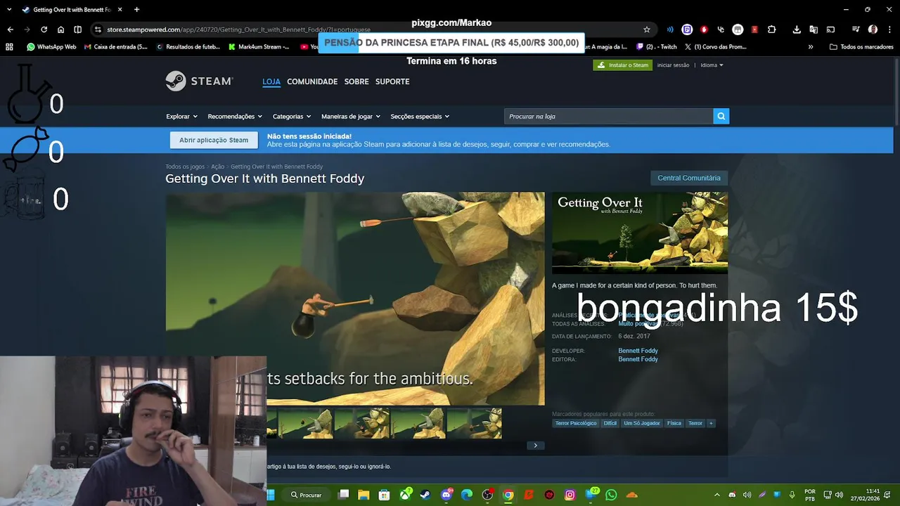Open WhatsApp from the taskbar
Image resolution: width=900 pixels, height=506 pixels.
[611, 495]
